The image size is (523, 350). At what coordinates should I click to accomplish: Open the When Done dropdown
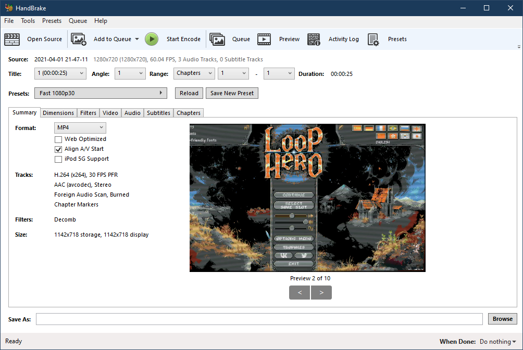(497, 342)
